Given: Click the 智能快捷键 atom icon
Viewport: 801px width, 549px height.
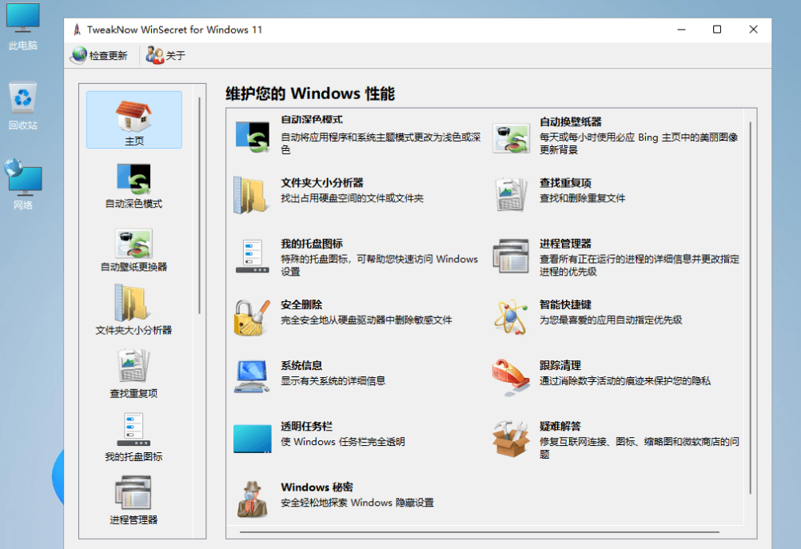Looking at the screenshot, I should tap(512, 316).
